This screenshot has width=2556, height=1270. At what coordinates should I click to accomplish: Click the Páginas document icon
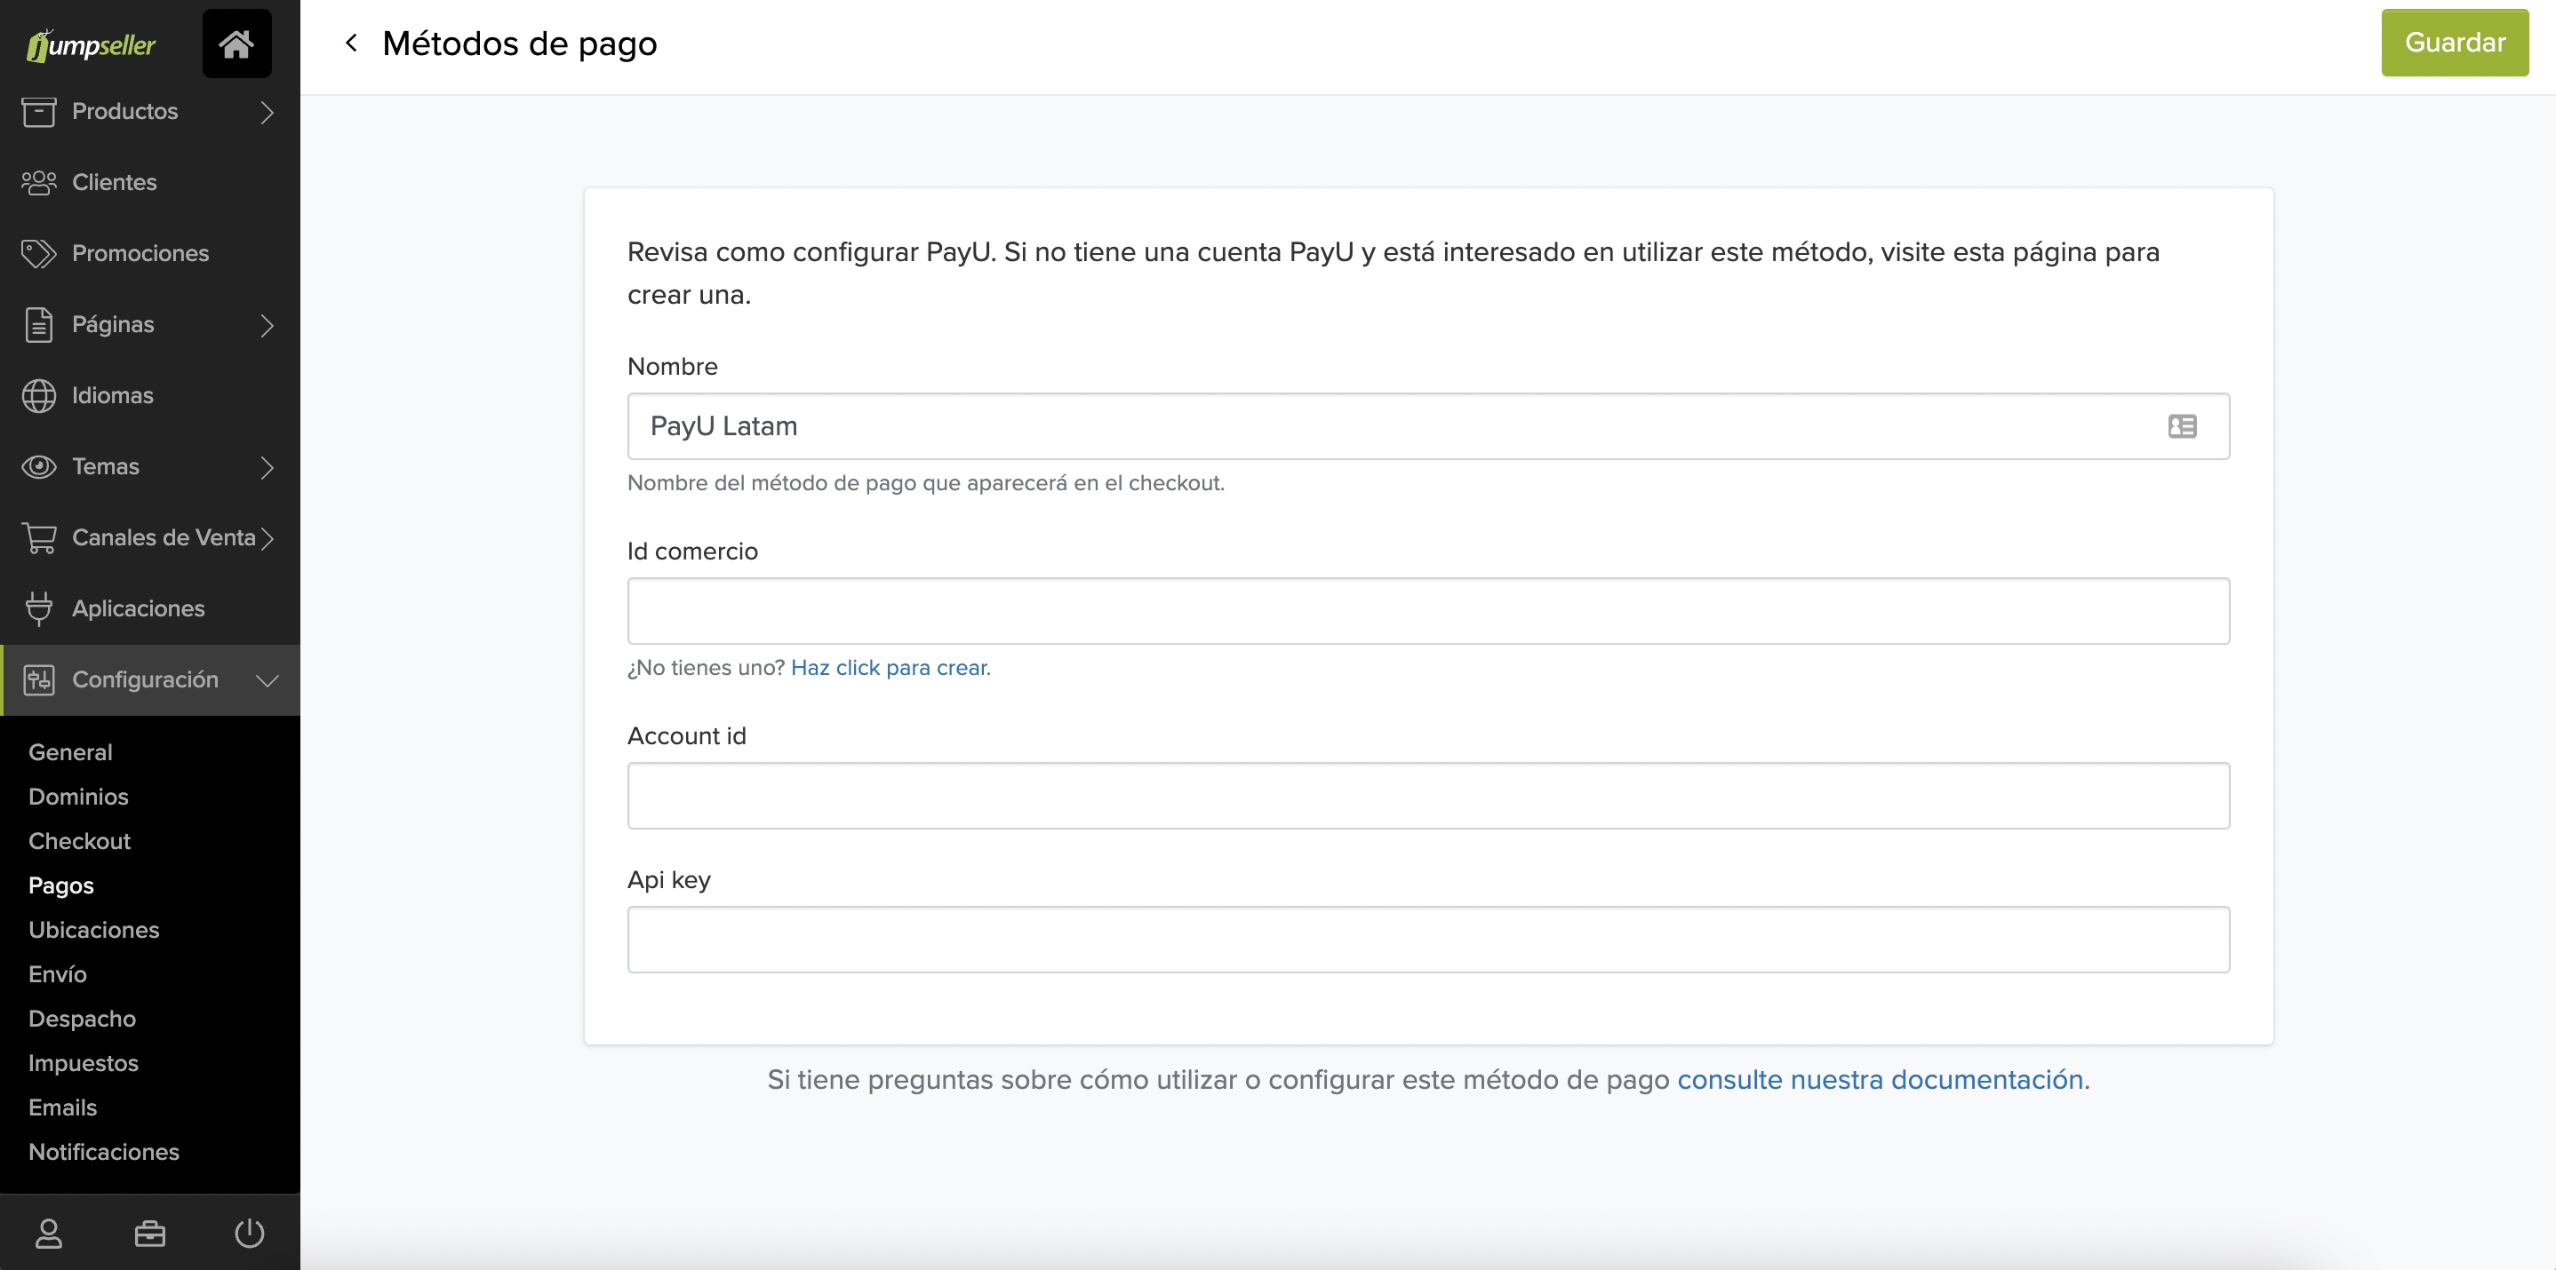pyautogui.click(x=39, y=325)
